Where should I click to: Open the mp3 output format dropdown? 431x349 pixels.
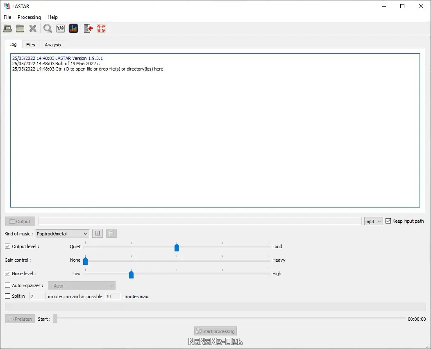(x=373, y=221)
